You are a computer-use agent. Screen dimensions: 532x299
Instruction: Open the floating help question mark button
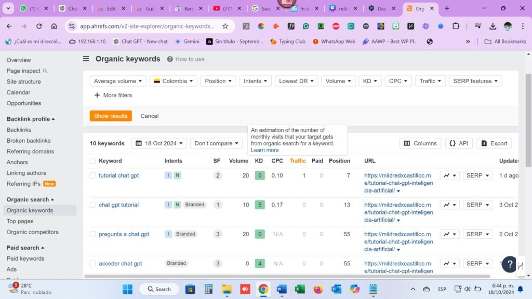tap(509, 264)
